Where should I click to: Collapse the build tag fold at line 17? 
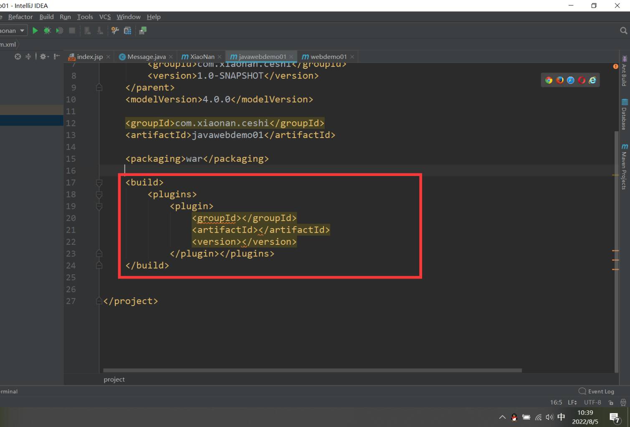point(99,183)
